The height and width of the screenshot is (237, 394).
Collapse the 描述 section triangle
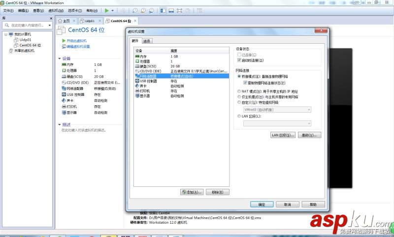coord(60,124)
